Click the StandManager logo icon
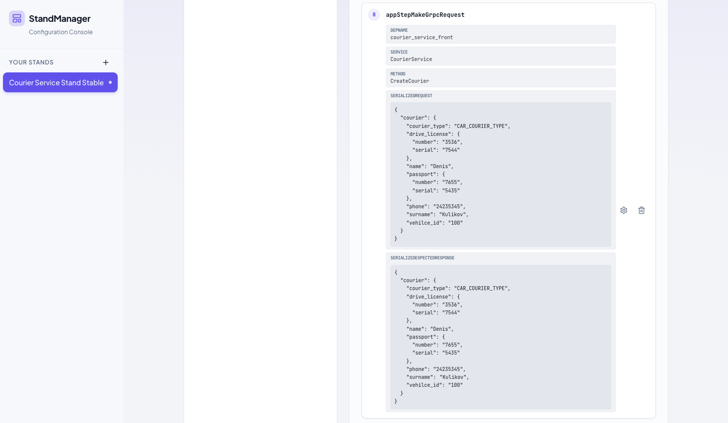The width and height of the screenshot is (728, 423). pyautogui.click(x=17, y=18)
